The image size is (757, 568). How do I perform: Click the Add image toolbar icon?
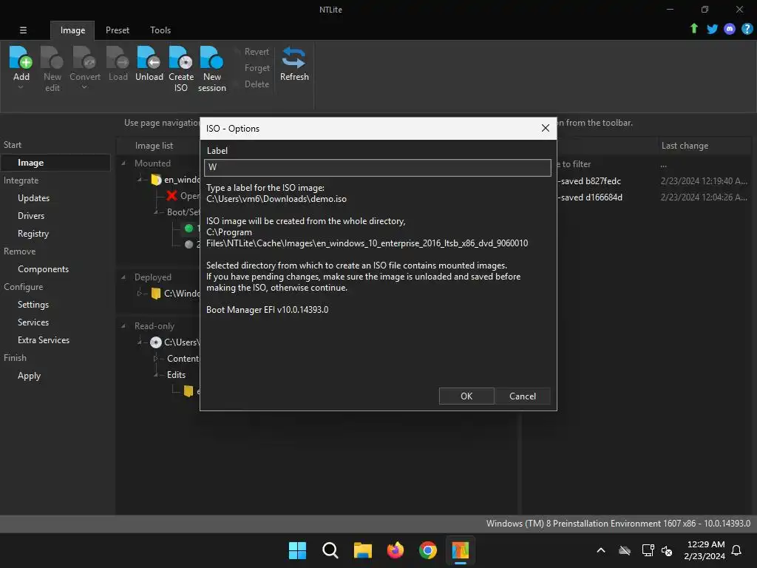pyautogui.click(x=21, y=58)
